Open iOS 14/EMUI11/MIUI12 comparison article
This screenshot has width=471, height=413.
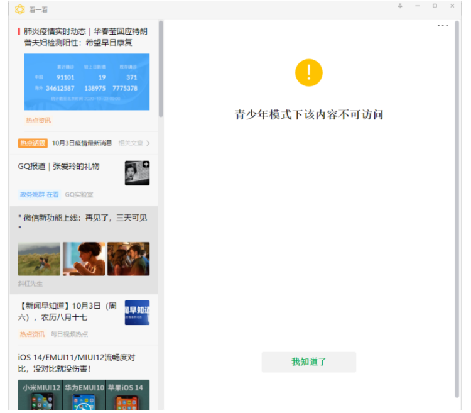[77, 363]
